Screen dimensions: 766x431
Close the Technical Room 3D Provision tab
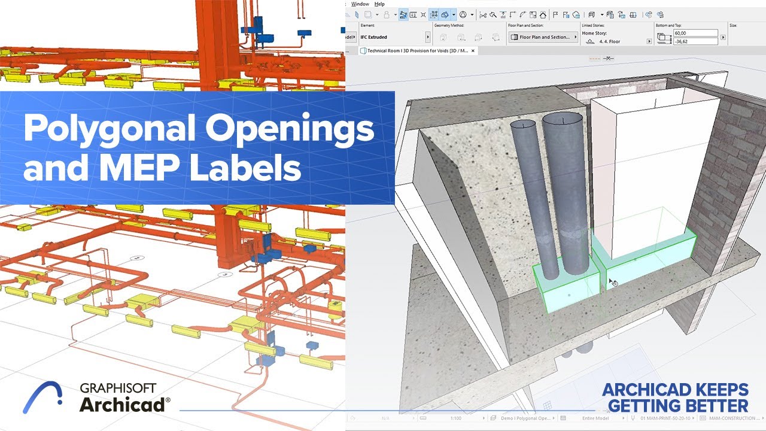coord(473,51)
